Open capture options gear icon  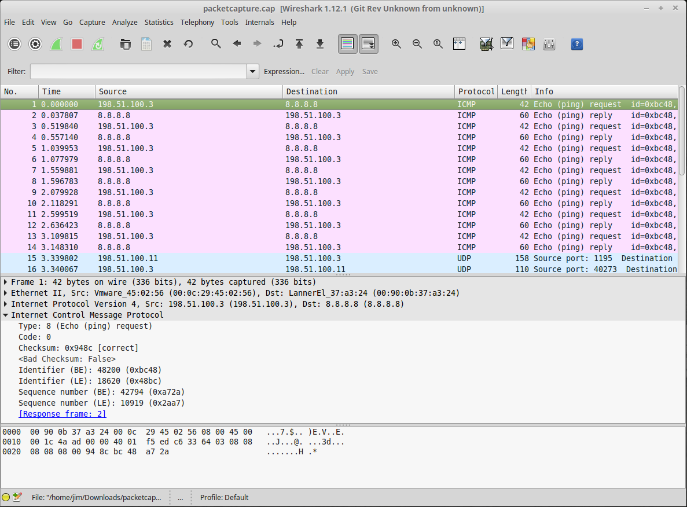click(x=35, y=44)
